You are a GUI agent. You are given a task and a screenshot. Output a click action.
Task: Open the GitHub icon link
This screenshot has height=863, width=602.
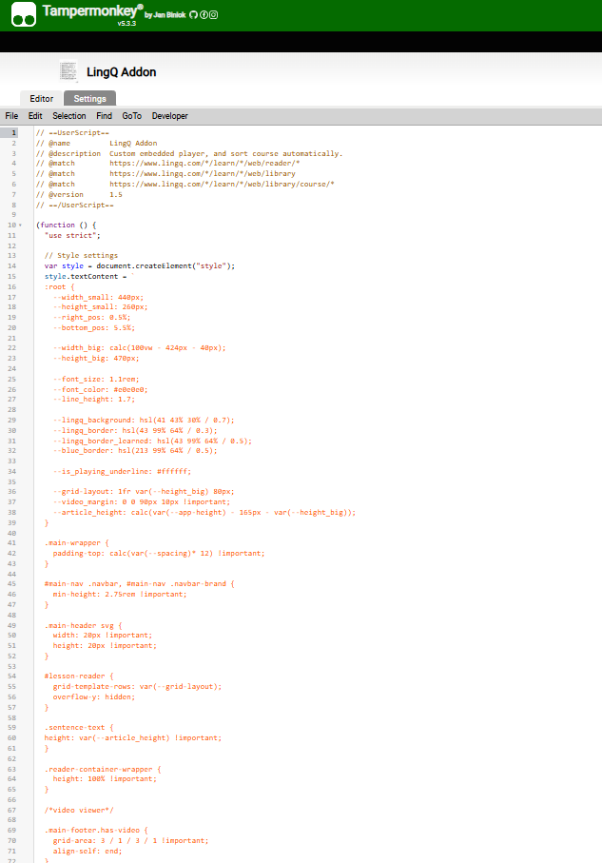point(193,15)
